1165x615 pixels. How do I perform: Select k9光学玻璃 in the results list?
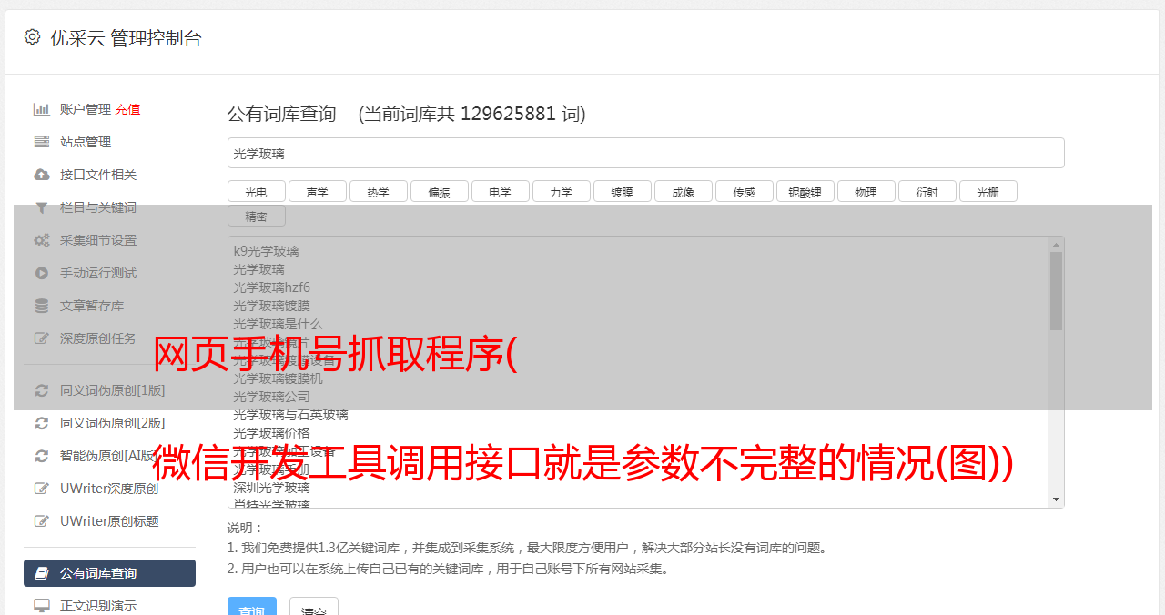(x=266, y=251)
